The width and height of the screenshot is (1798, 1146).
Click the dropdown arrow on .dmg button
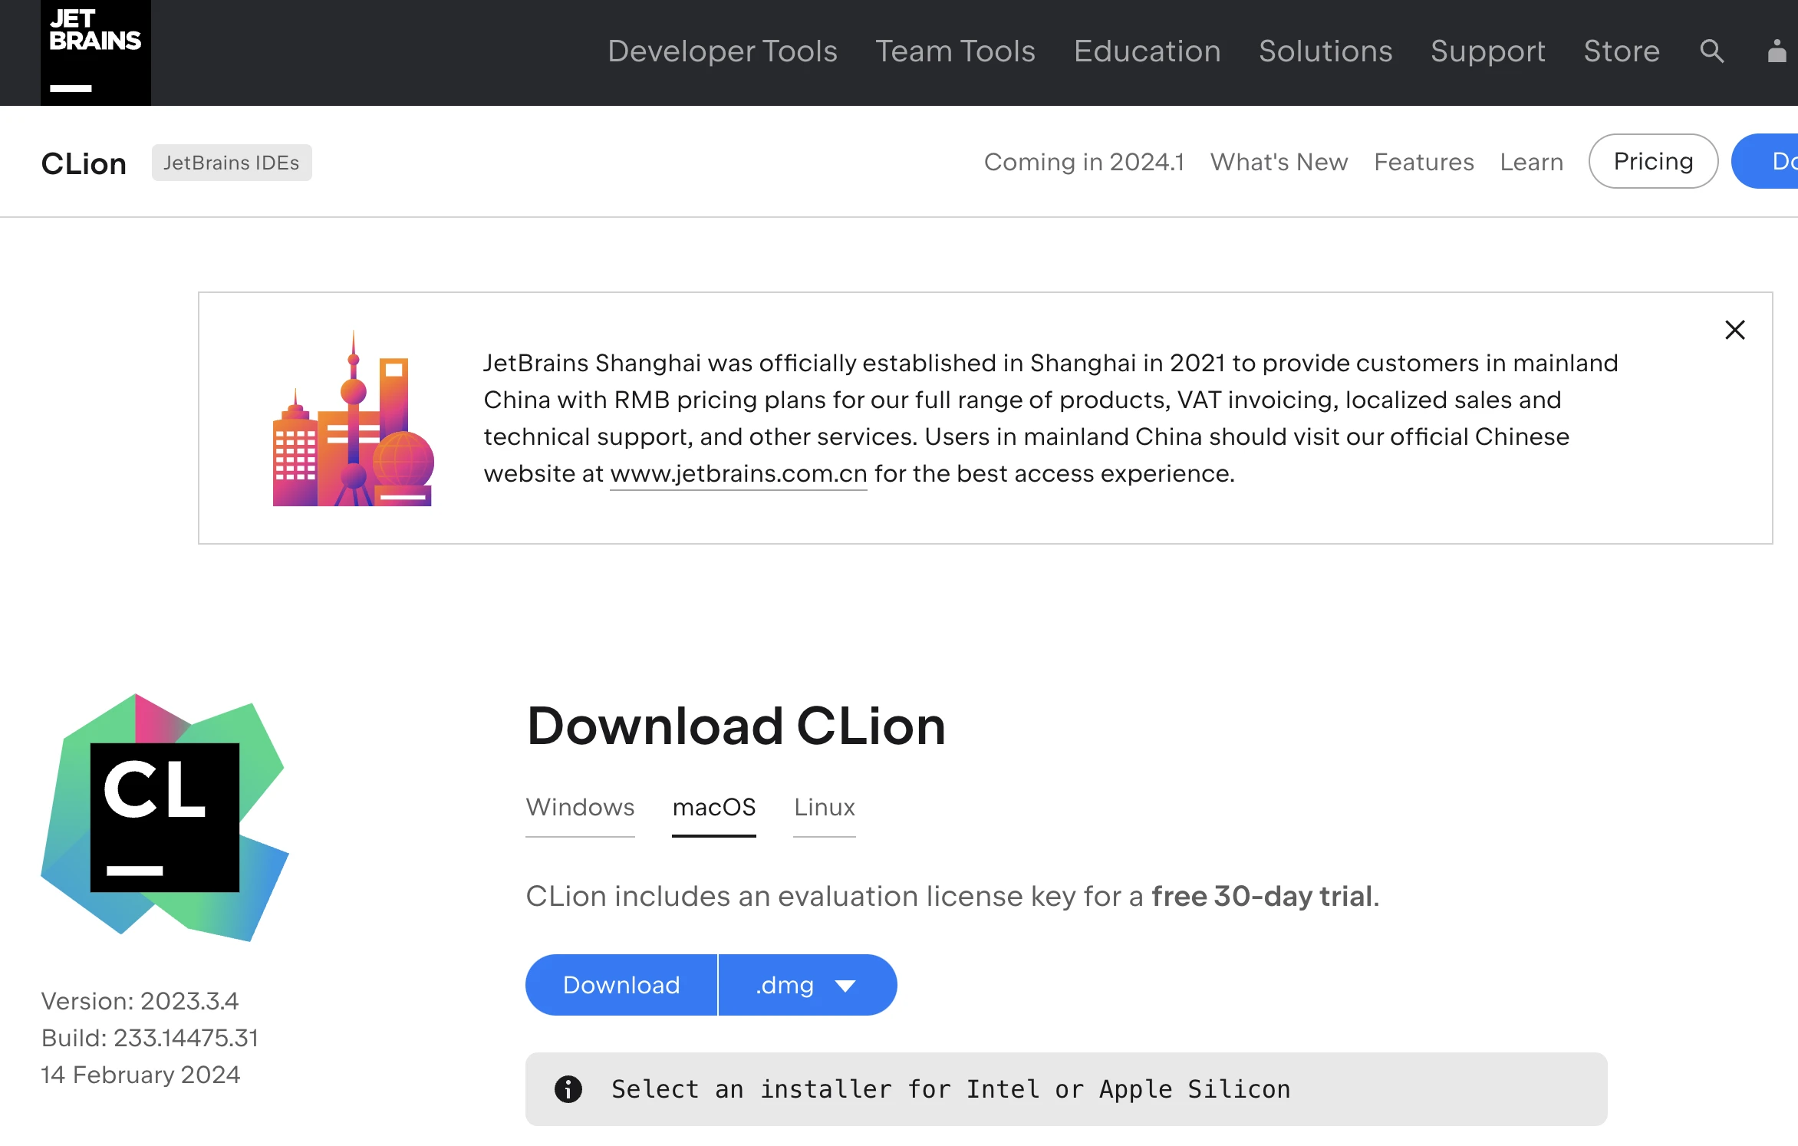(x=849, y=985)
